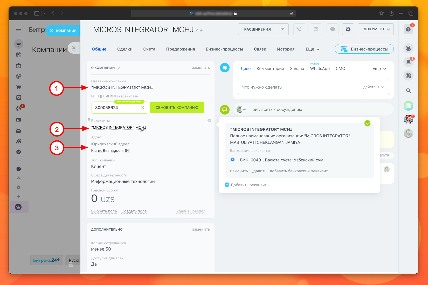Expand the РАСШИРЕНИЯ dropdown arrow

283,29
